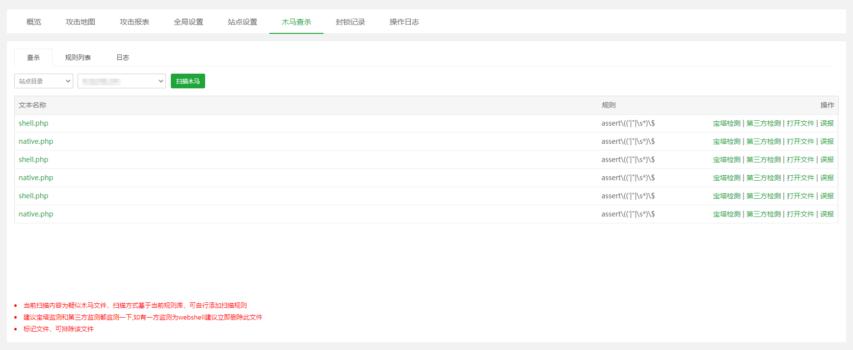
Task: Open the 封锁记录 tab
Action: tap(350, 22)
